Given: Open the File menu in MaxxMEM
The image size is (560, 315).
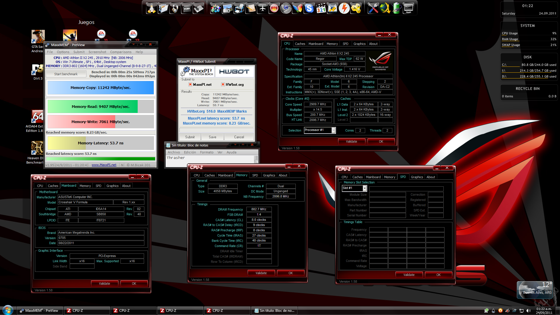Looking at the screenshot, I should click(x=50, y=52).
